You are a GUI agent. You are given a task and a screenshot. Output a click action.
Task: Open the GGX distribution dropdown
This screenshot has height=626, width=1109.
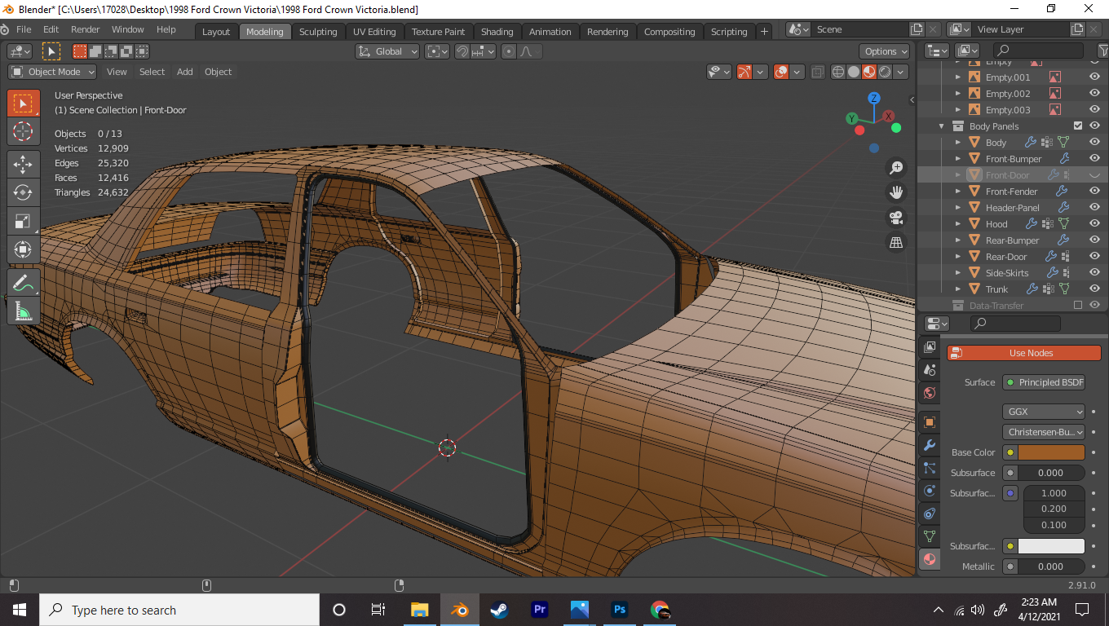1044,412
